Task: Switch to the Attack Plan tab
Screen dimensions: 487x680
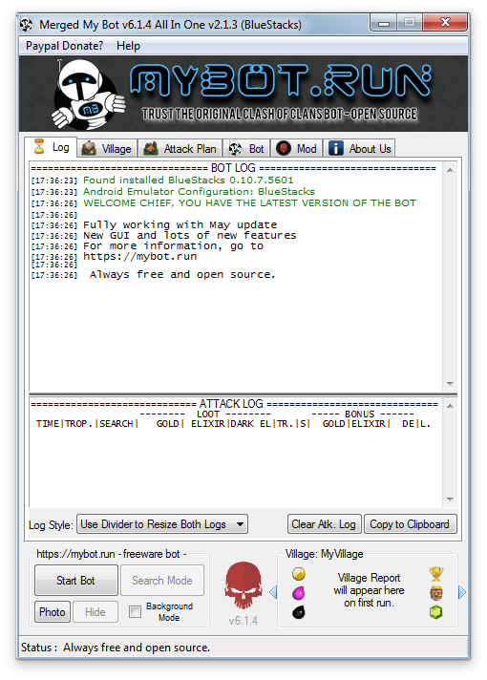Action: [180, 149]
